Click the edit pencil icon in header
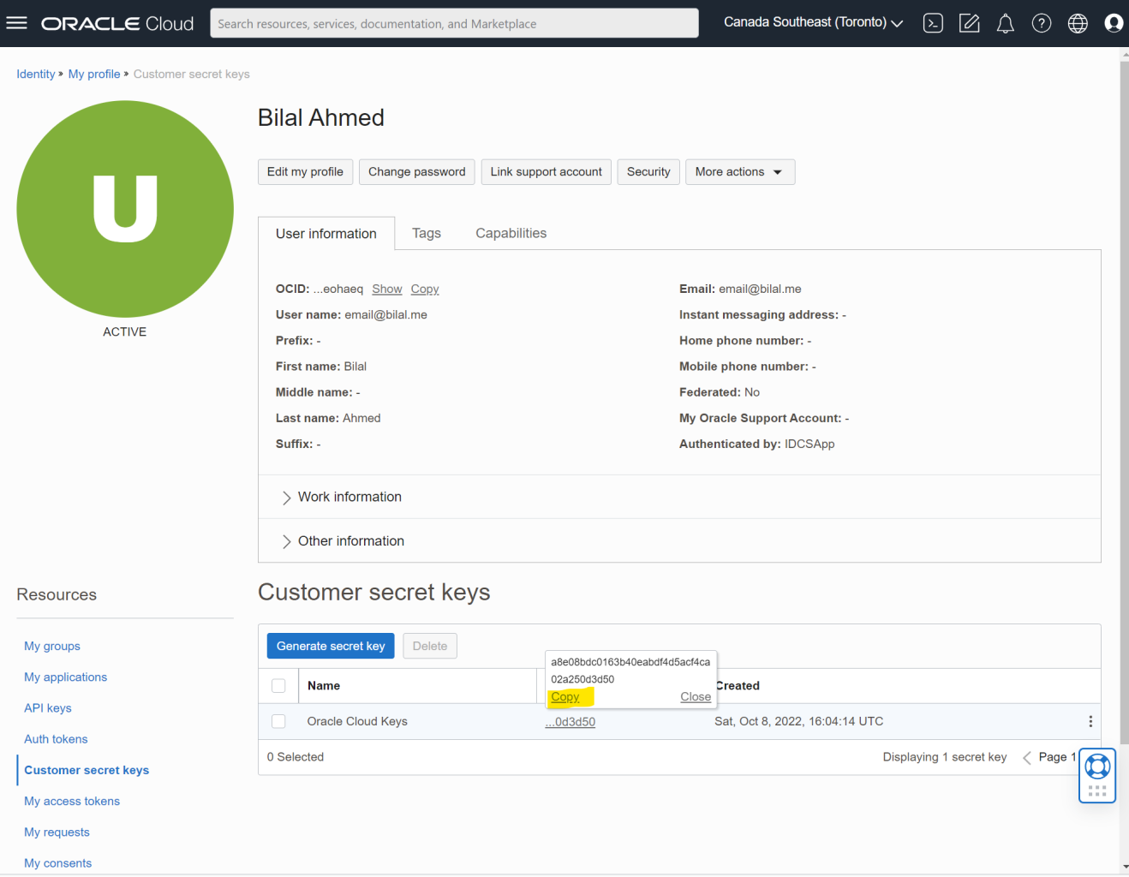Image resolution: width=1129 pixels, height=877 pixels. pos(969,23)
